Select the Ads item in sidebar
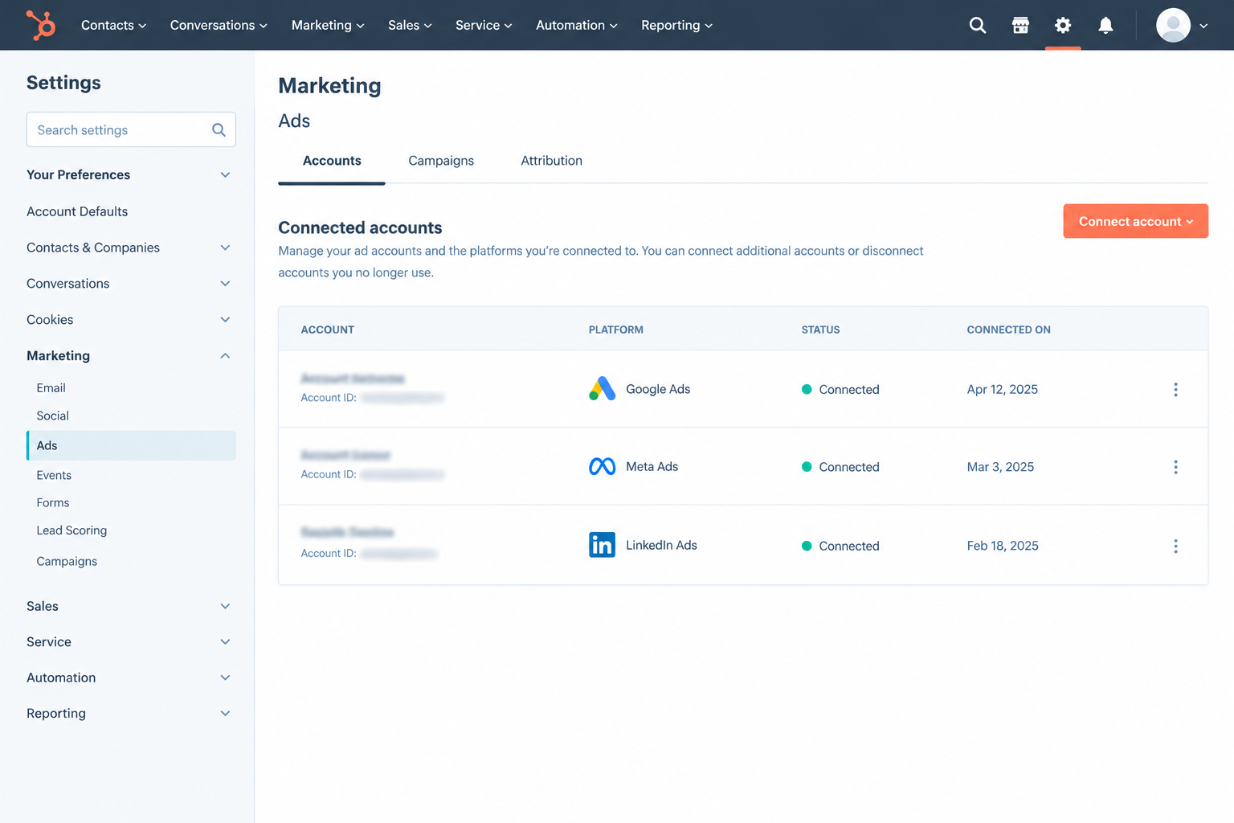The width and height of the screenshot is (1234, 823). (131, 445)
